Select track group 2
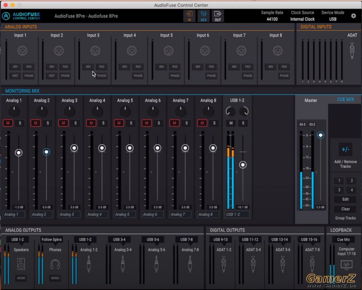Viewport: 362px width, 290px height. (x=351, y=181)
